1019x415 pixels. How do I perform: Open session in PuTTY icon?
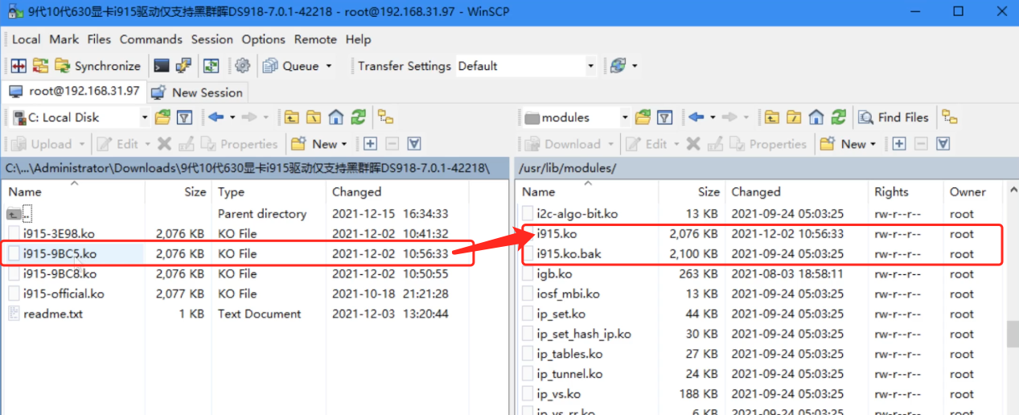pyautogui.click(x=184, y=66)
